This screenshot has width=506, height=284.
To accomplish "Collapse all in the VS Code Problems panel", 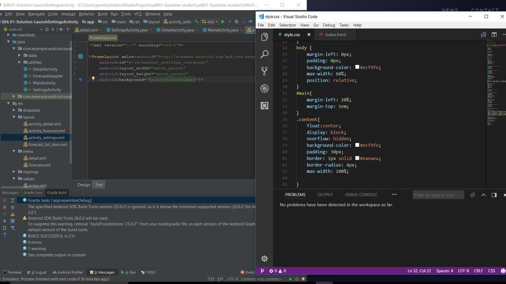I will pos(473,195).
